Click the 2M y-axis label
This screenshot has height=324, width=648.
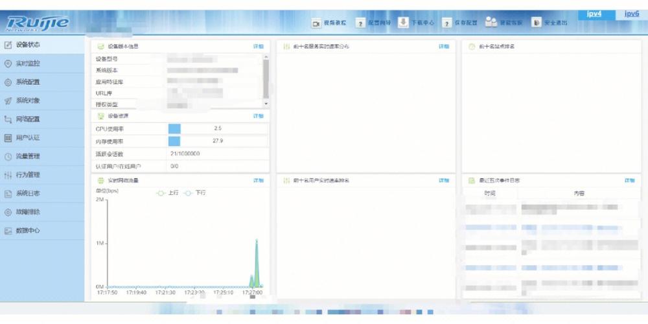click(x=100, y=200)
